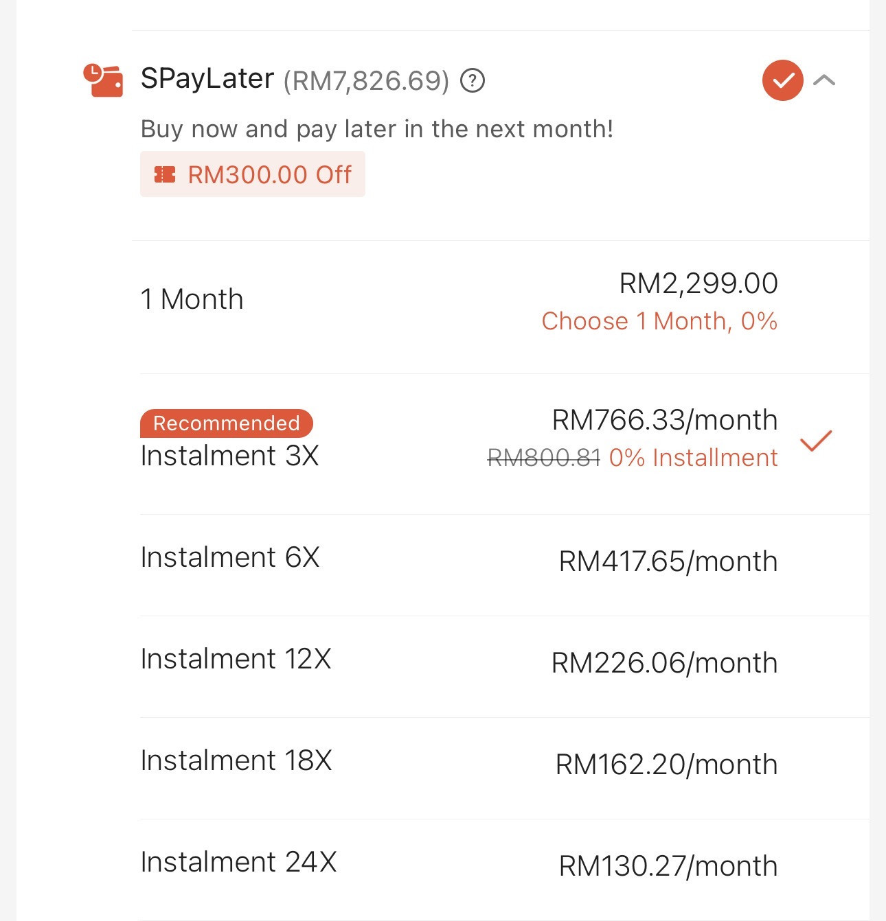Click the RM130.27/month amount

(668, 866)
